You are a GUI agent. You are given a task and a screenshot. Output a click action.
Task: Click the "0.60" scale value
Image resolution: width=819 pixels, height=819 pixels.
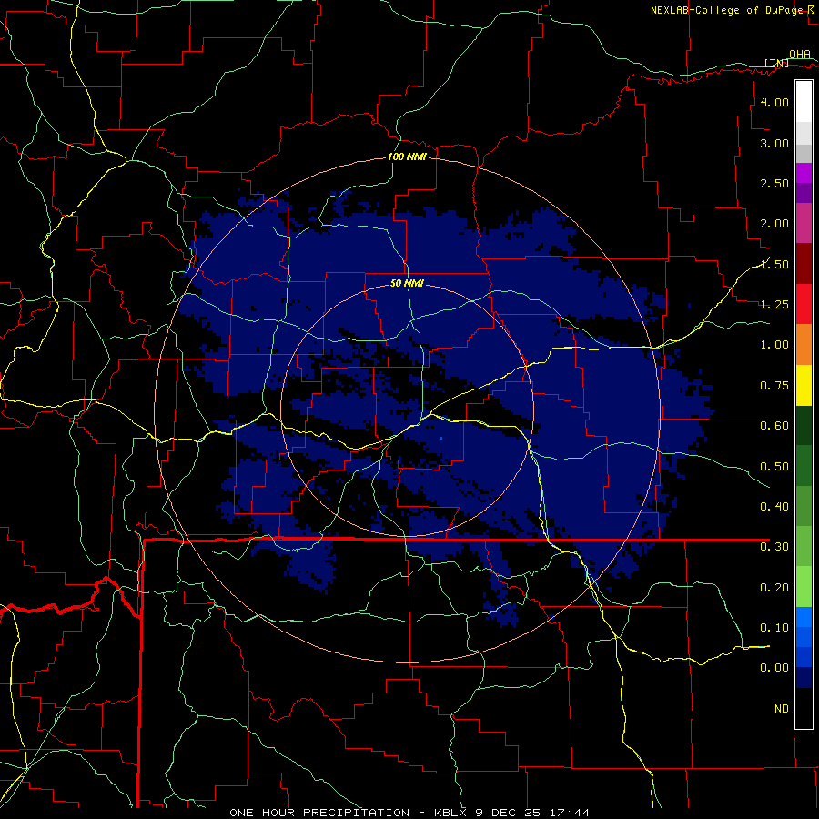pyautogui.click(x=774, y=426)
